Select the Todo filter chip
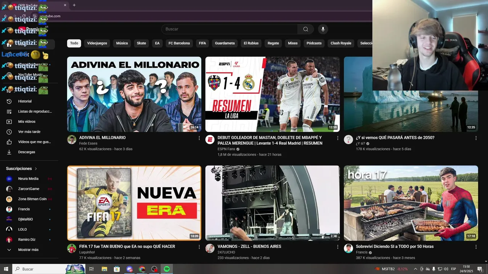This screenshot has width=488, height=274. click(74, 43)
